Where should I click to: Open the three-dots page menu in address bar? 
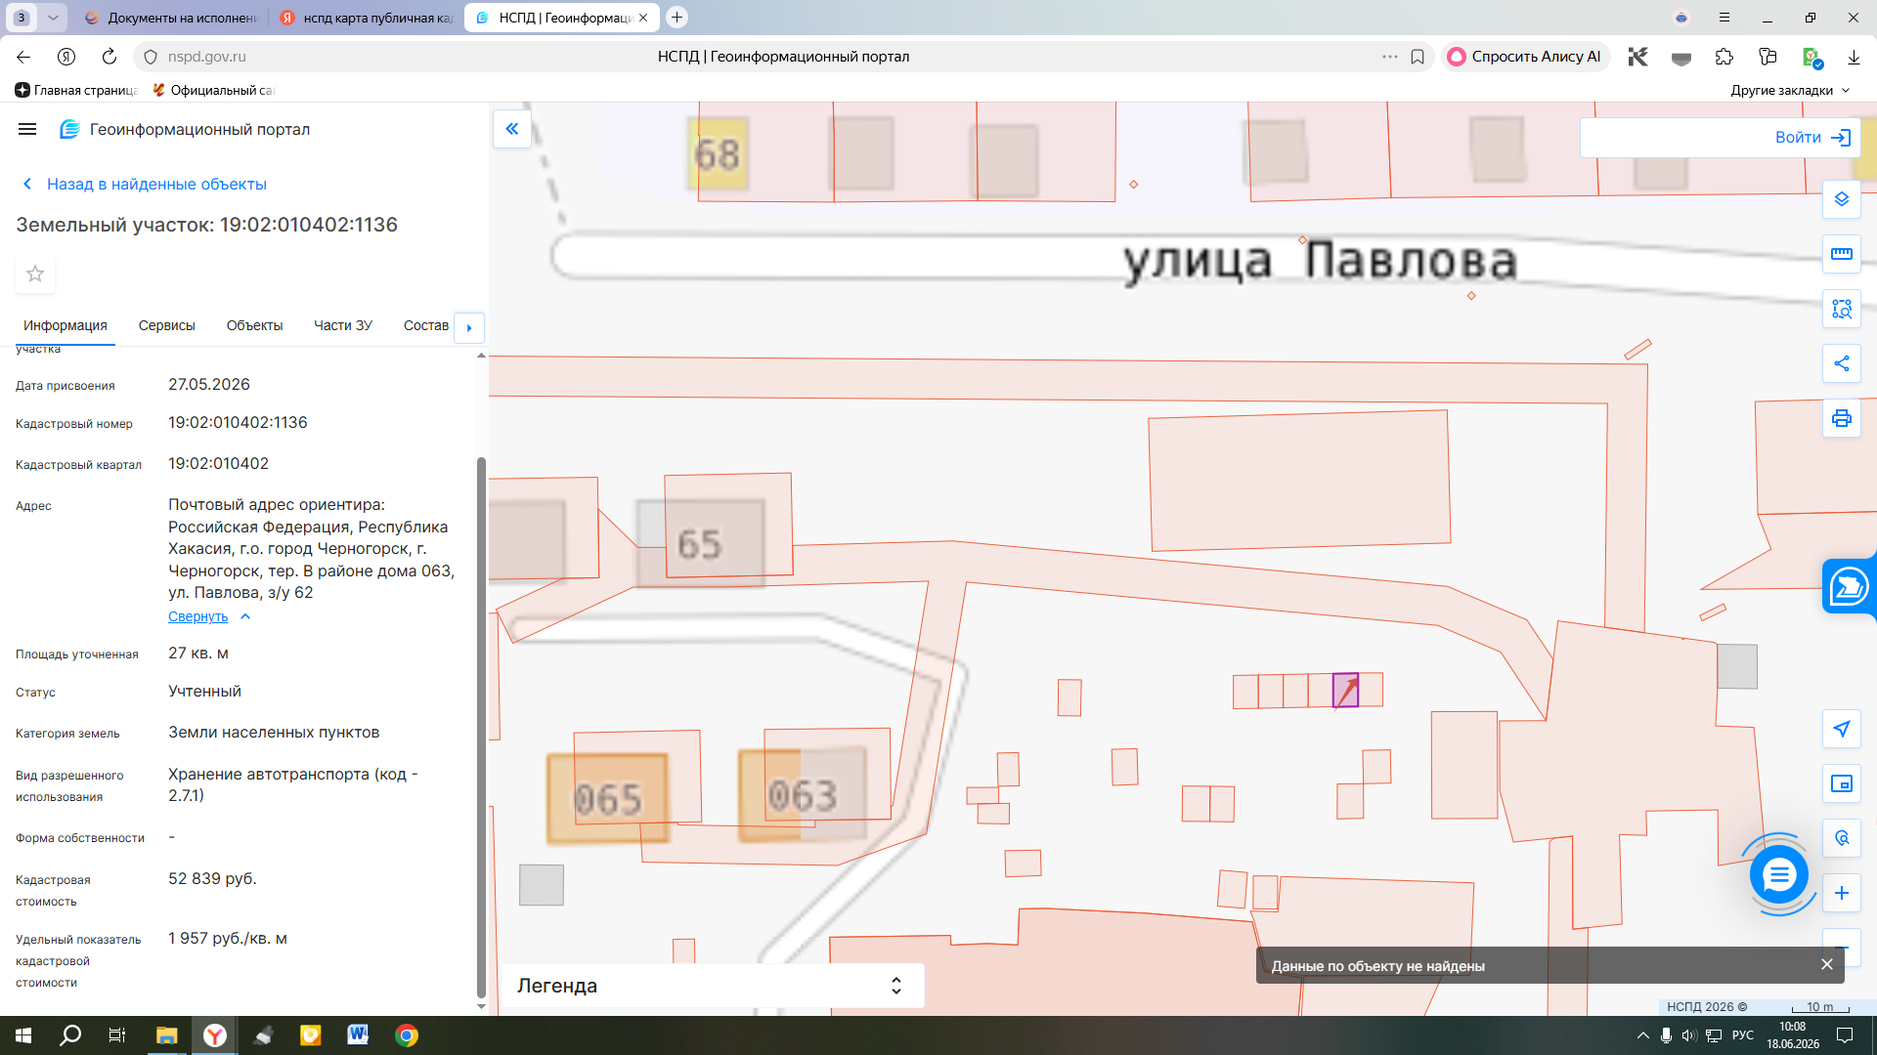click(1390, 57)
